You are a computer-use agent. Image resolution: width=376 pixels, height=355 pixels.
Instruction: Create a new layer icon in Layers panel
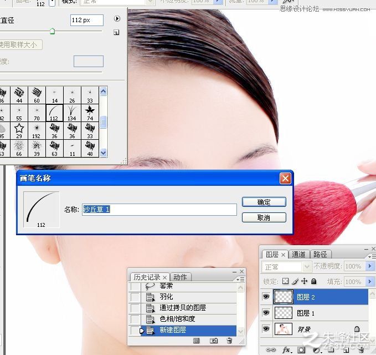coord(346,349)
